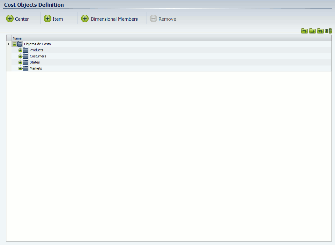Click the Products folder icon
This screenshot has height=245, width=335.
tap(26, 50)
